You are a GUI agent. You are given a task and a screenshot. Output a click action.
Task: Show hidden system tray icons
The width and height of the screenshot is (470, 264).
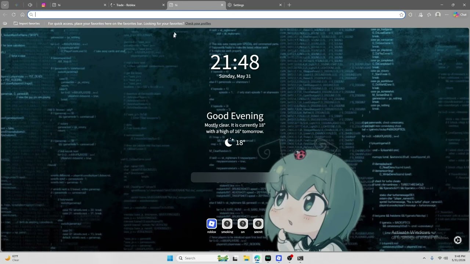(x=424, y=258)
